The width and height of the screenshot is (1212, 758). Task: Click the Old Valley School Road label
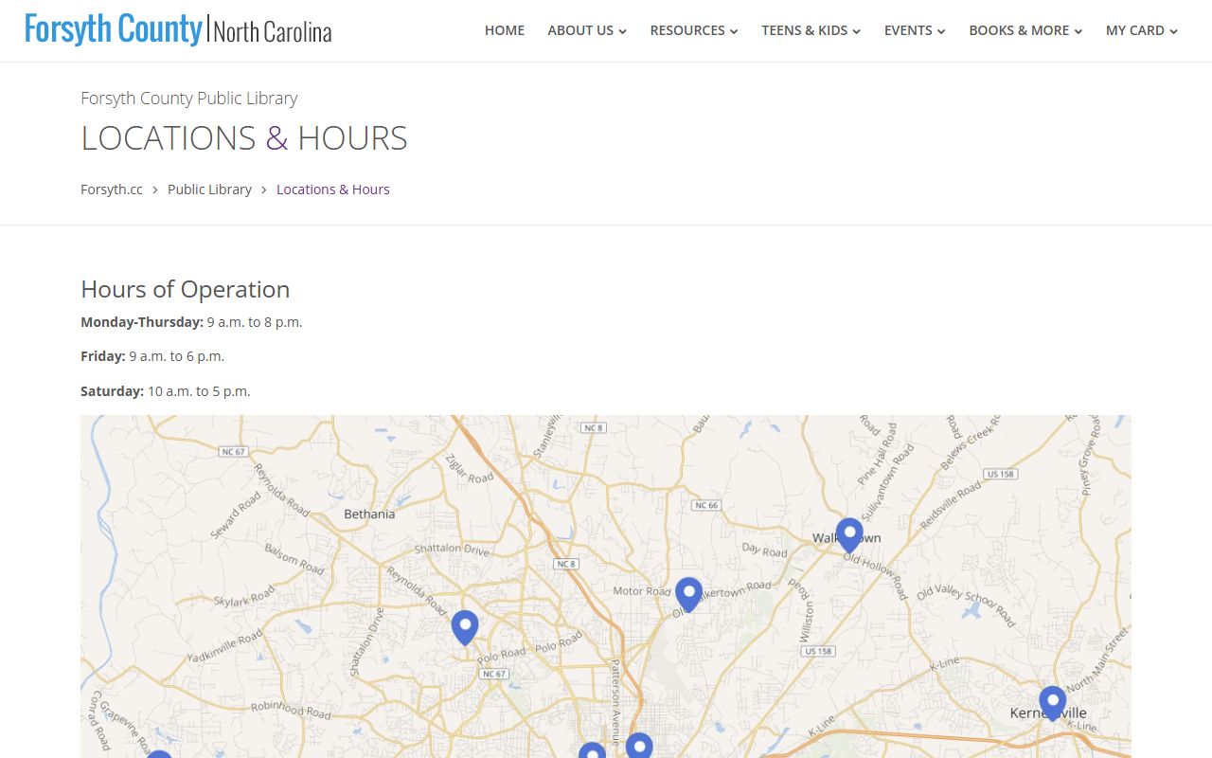coord(966,606)
